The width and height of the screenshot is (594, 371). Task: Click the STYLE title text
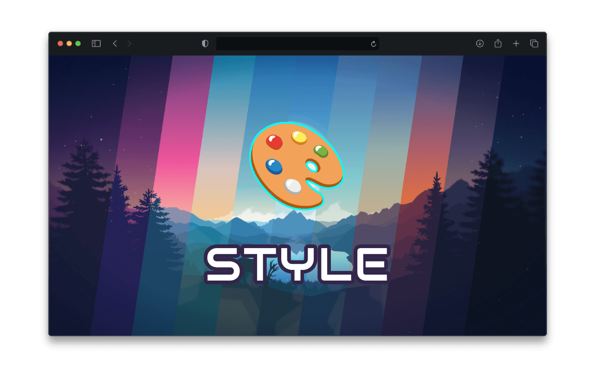[x=297, y=263]
